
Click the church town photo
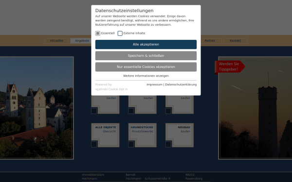coord(36,108)
